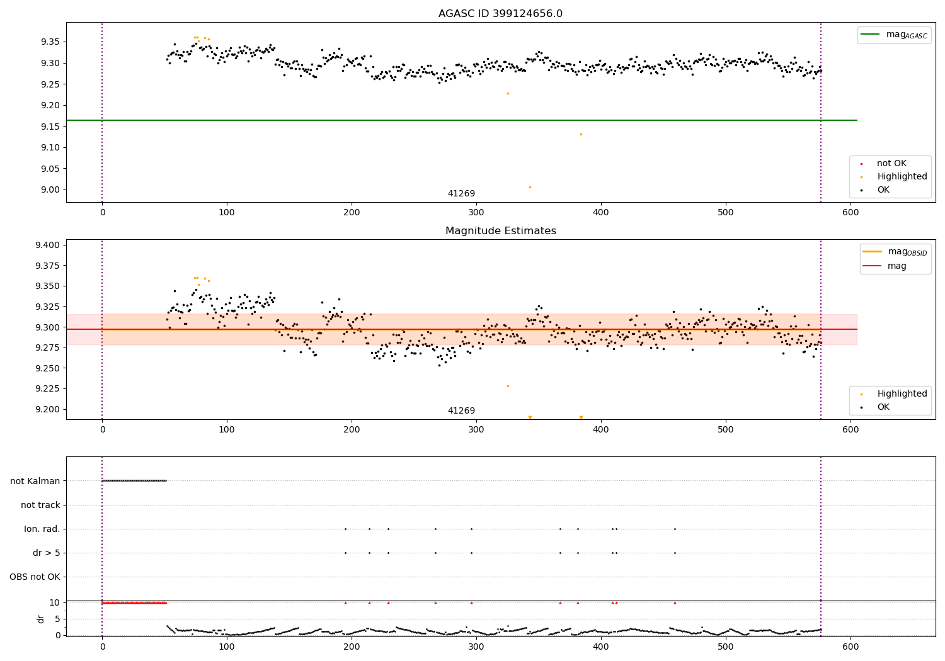Click the orange triangle marker near x=343 in middle plot
Viewport: 945px width, 661px height.
click(530, 417)
